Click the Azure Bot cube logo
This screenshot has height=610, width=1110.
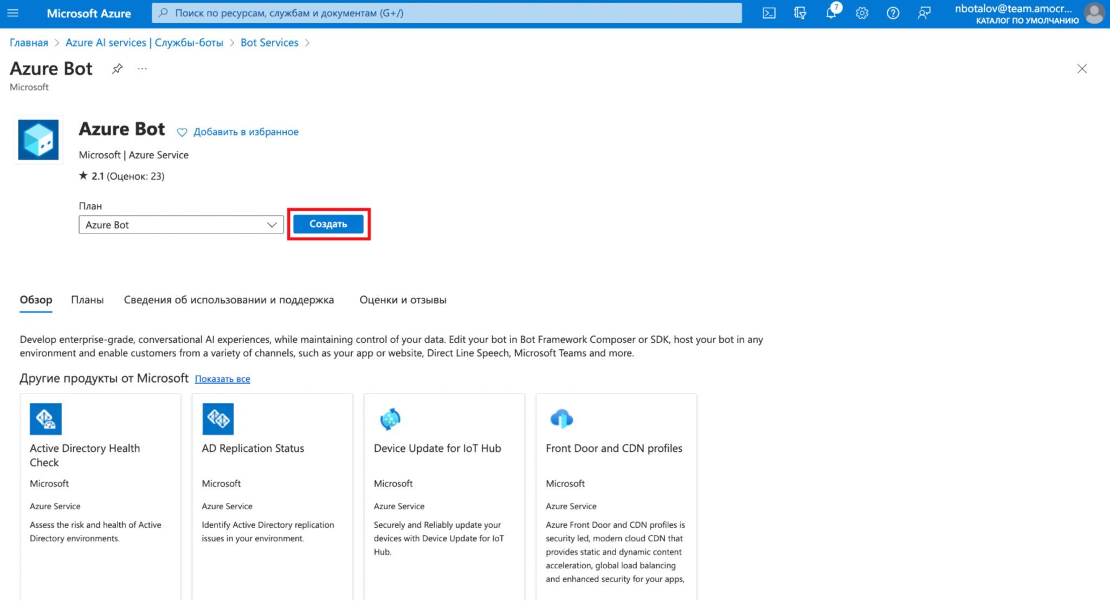pos(38,140)
